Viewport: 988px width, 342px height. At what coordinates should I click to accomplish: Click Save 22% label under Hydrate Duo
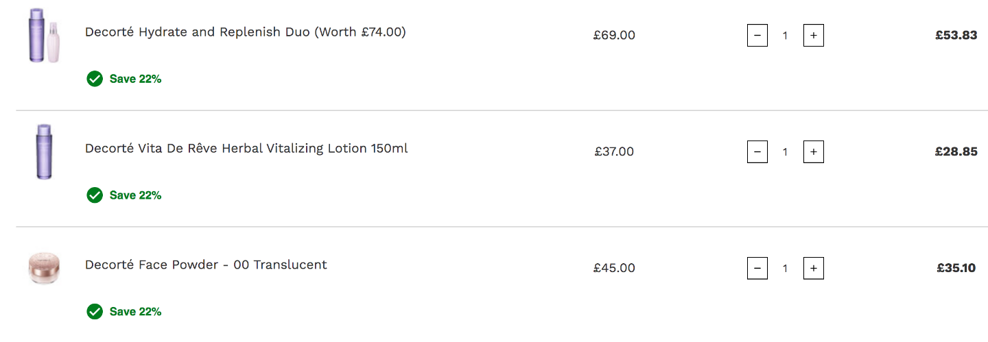pos(135,79)
